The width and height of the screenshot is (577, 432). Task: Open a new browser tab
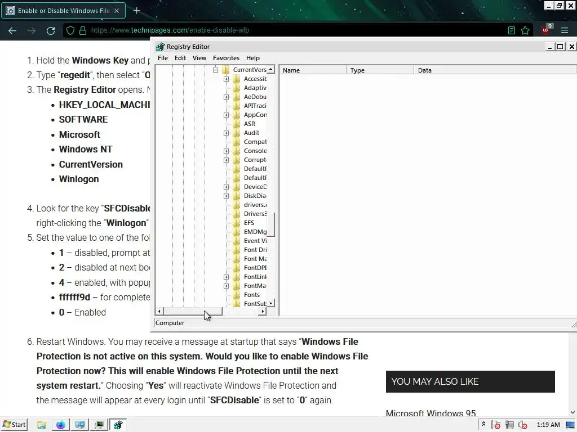point(136,11)
